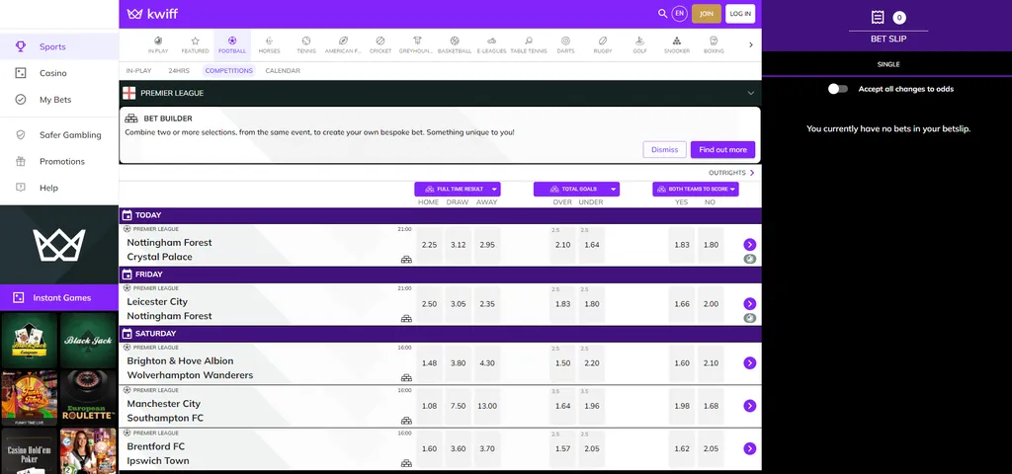Select the Football sport tab
1012x474 pixels.
click(x=232, y=44)
